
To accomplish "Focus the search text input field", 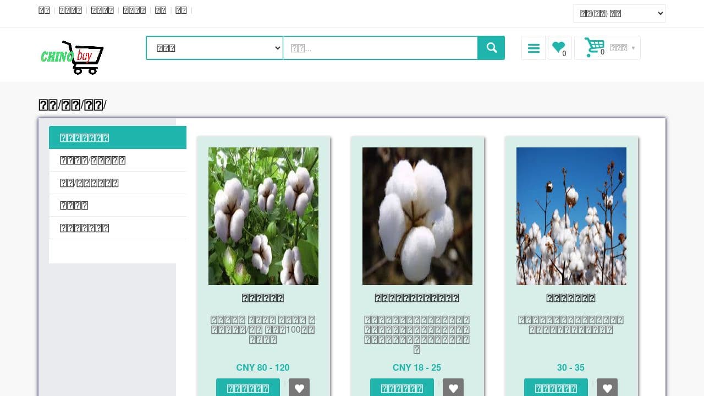I will (x=380, y=48).
